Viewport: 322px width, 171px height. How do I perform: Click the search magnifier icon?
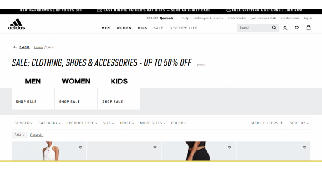coord(274,28)
